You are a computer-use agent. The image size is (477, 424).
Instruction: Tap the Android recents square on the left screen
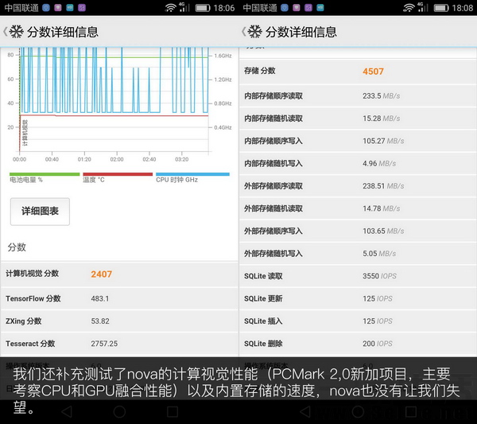coord(173,411)
